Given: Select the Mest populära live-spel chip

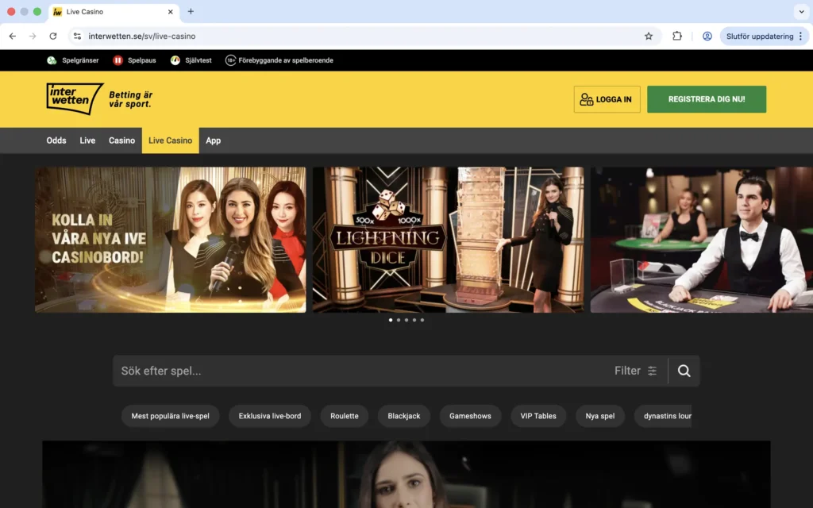Looking at the screenshot, I should tap(170, 415).
